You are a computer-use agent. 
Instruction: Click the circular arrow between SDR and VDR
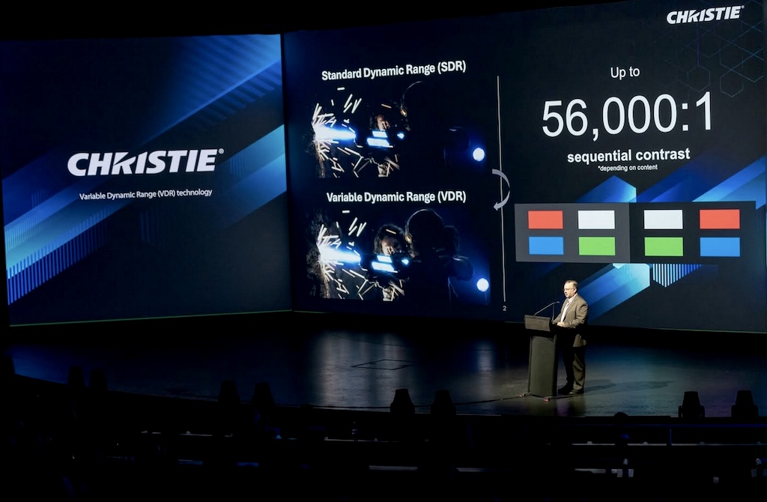[x=501, y=190]
